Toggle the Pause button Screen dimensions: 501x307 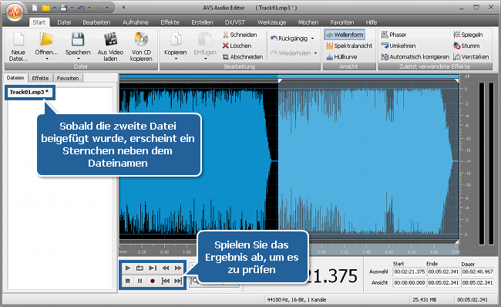coord(140,281)
